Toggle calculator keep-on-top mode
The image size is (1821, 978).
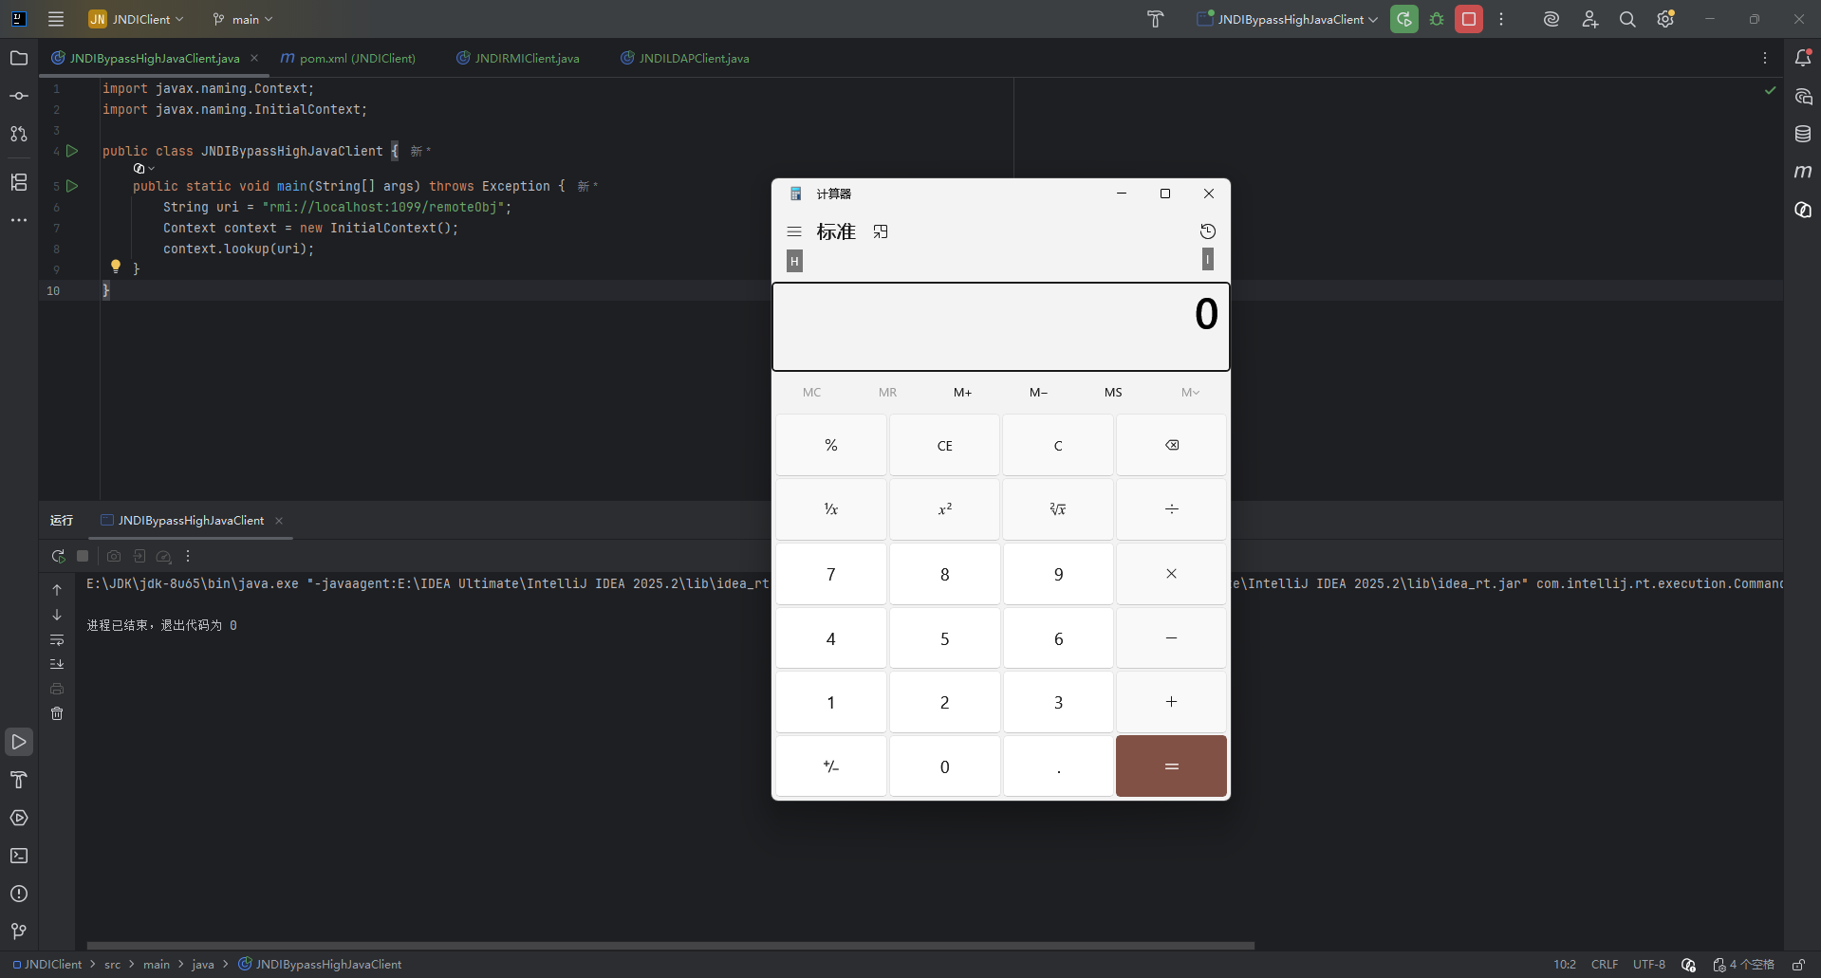pos(881,231)
